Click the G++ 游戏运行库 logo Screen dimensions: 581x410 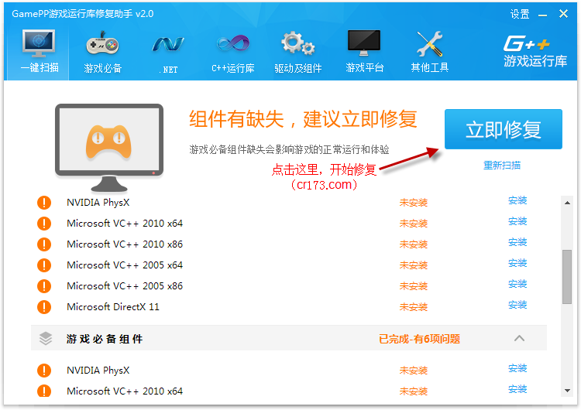[x=535, y=51]
